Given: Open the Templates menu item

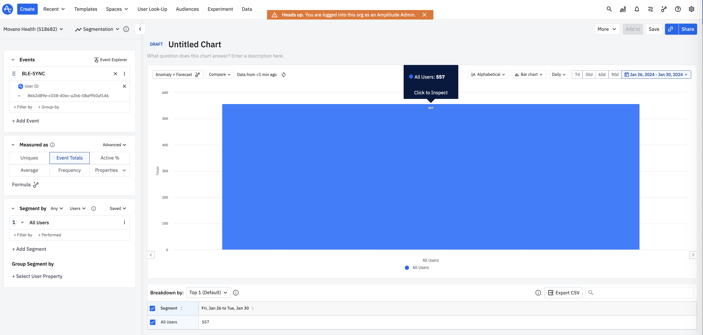Looking at the screenshot, I should (x=86, y=9).
